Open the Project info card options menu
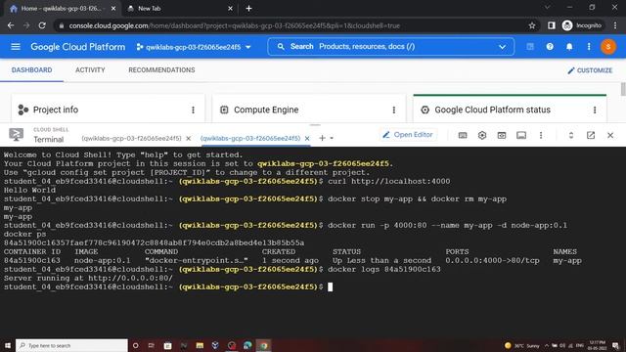The image size is (626, 352). coord(193,110)
